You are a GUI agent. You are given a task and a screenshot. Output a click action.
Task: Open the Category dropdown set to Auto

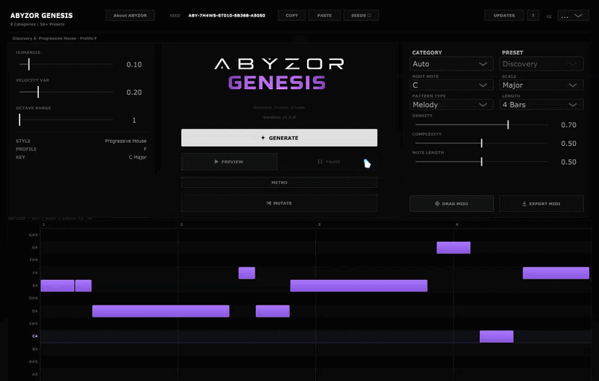tap(451, 64)
